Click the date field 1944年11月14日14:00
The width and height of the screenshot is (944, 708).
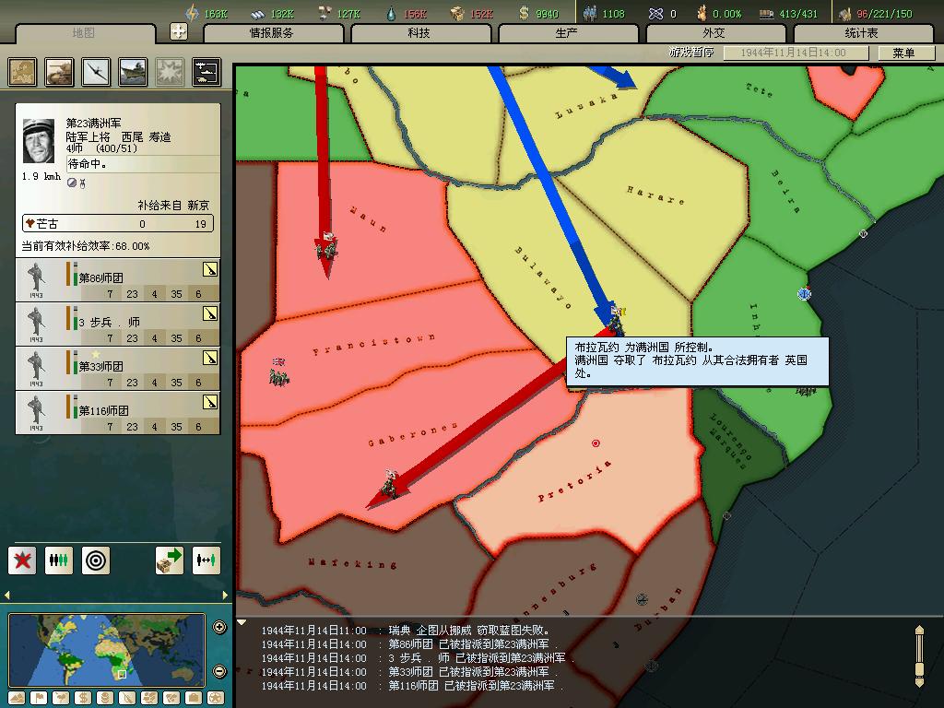(795, 53)
